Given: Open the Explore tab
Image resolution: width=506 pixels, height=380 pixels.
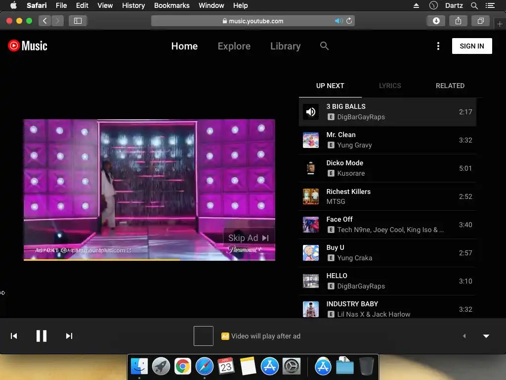Looking at the screenshot, I should pos(234,46).
